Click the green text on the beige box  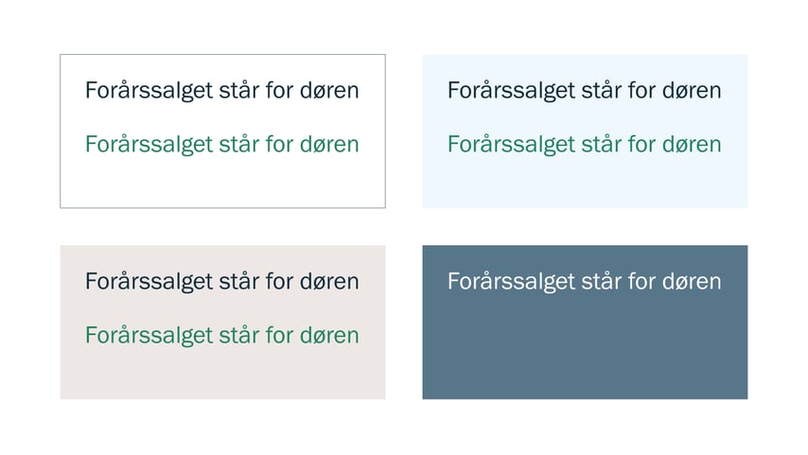point(222,336)
